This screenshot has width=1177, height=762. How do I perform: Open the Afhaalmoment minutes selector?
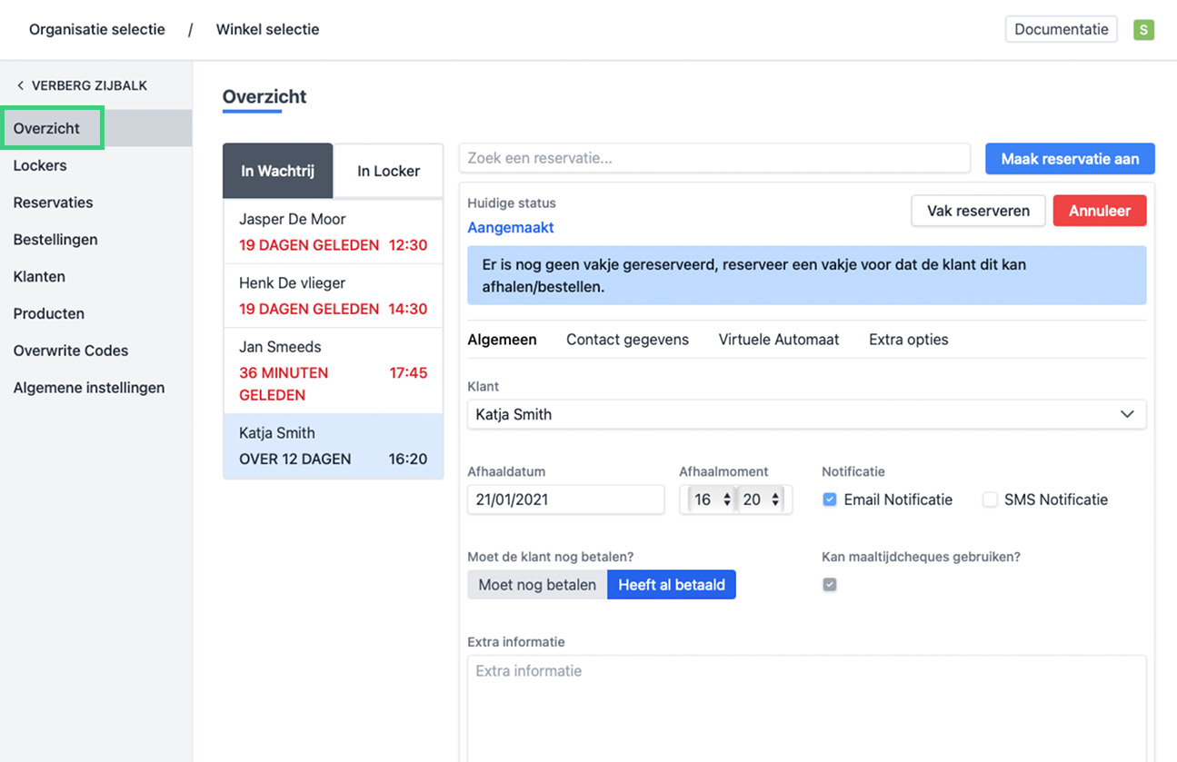pyautogui.click(x=761, y=500)
